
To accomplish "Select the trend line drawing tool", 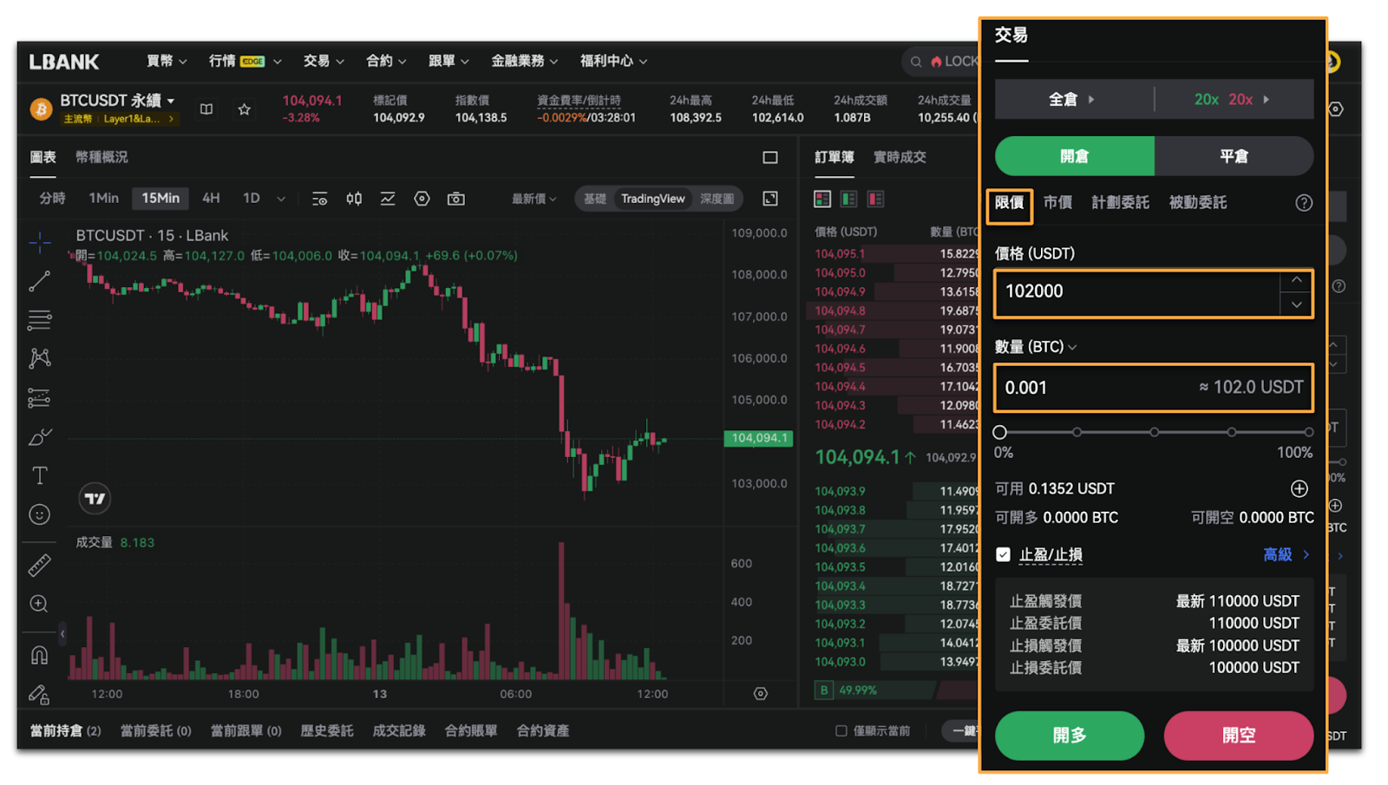I will tap(39, 281).
